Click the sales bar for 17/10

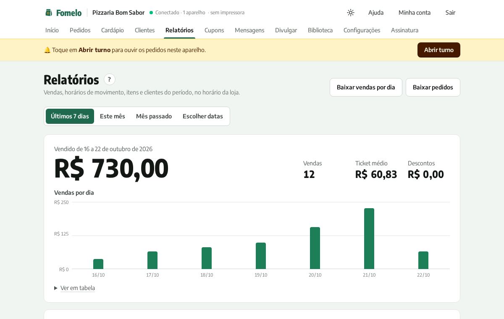click(152, 260)
